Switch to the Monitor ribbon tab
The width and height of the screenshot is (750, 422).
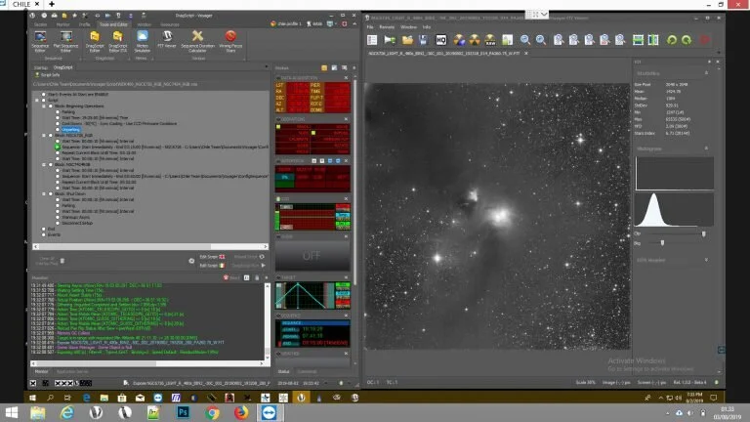[62, 24]
